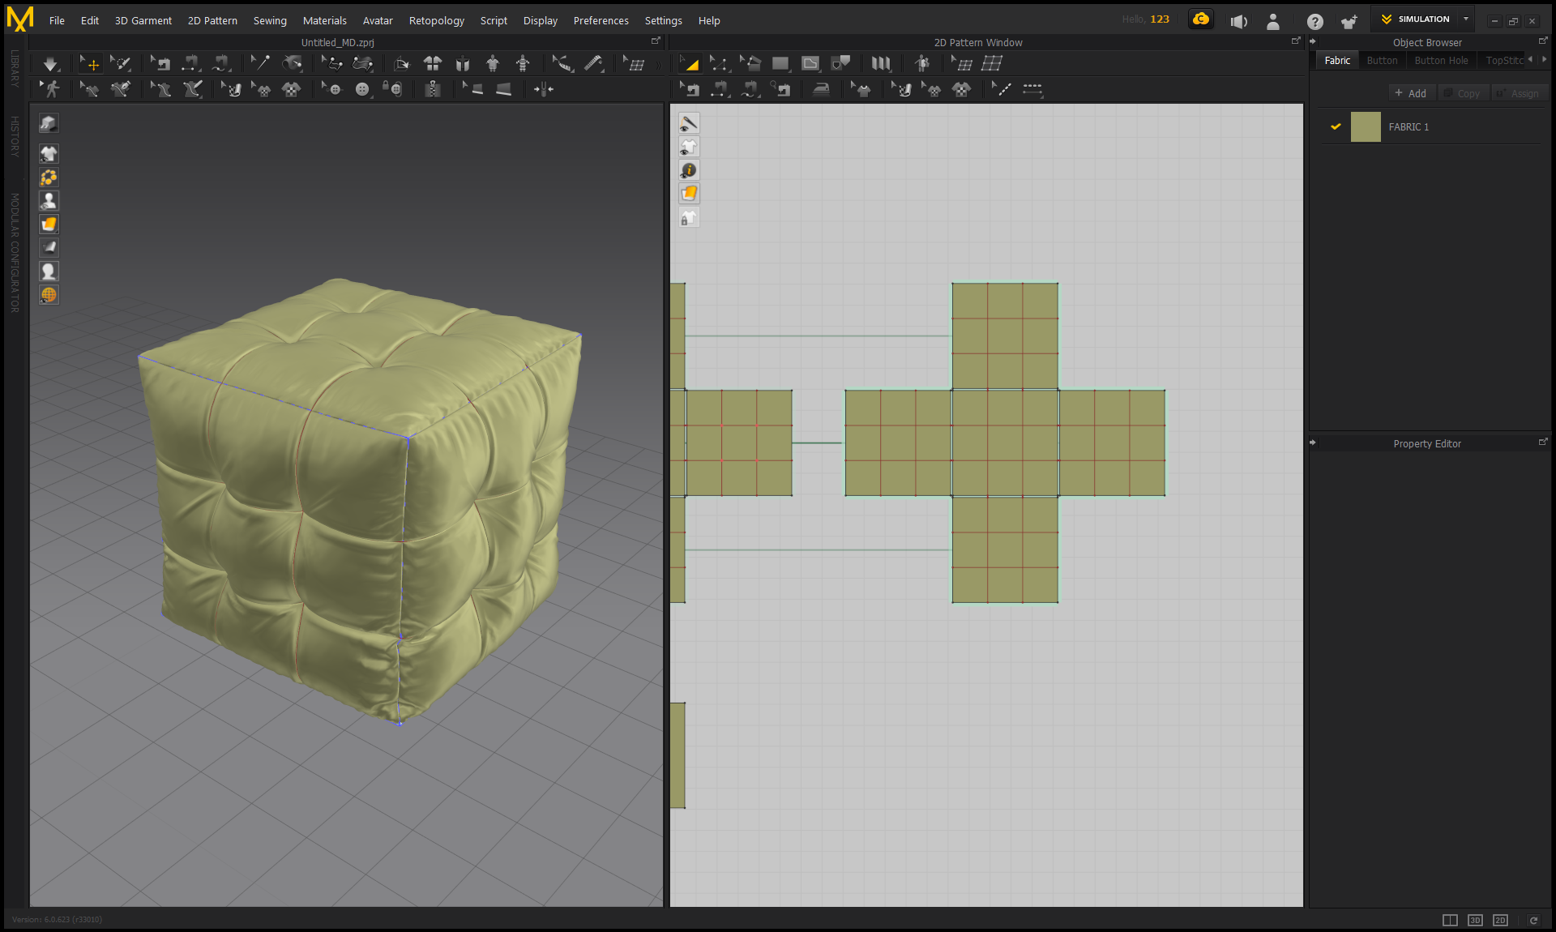
Task: Select the Steam iron tool
Action: coord(821,89)
